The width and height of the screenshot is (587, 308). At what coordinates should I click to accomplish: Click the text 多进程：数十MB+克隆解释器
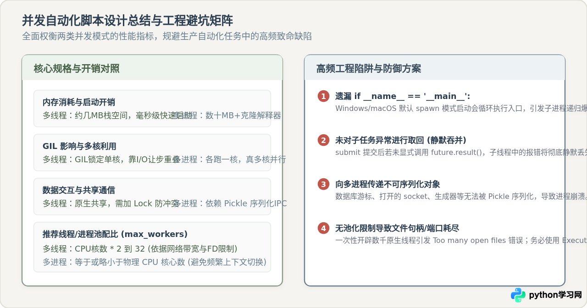tap(228, 115)
